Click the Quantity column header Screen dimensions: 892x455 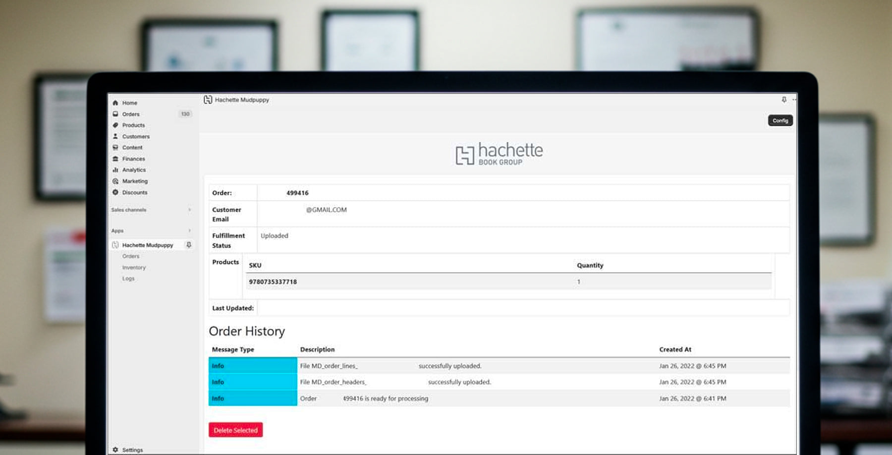[x=590, y=265]
